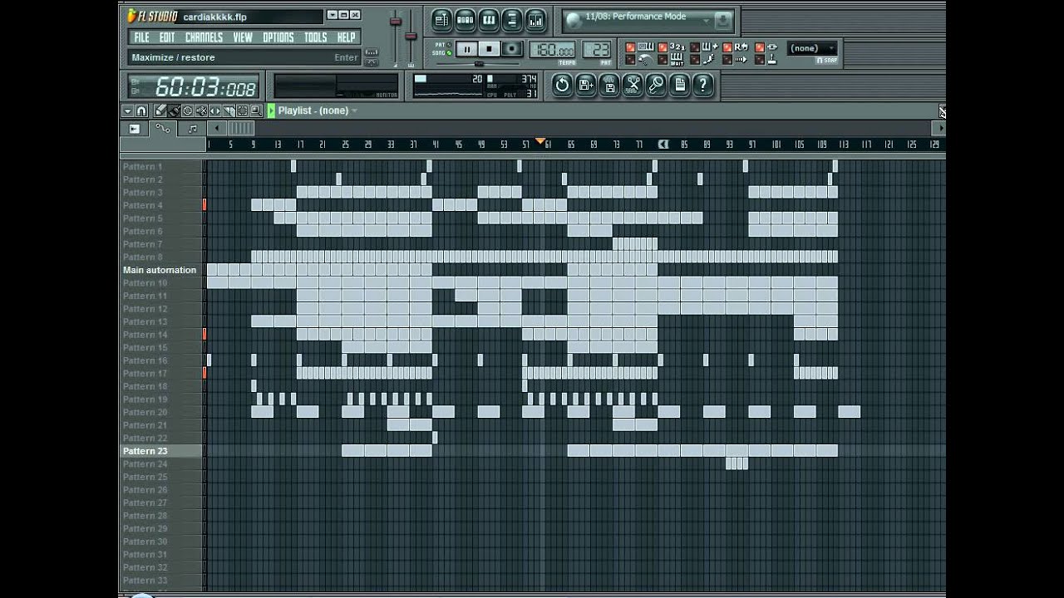Open the playlist options menu arrow
Viewport: 1064px width, 598px height.
click(128, 110)
